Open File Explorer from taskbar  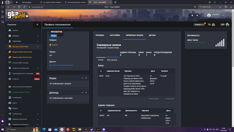pos(80,129)
